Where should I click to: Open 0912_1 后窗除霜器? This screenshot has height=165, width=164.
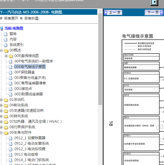30,138
